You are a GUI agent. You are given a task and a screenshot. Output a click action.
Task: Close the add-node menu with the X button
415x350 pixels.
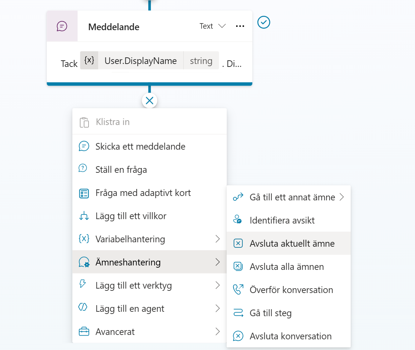coord(149,101)
